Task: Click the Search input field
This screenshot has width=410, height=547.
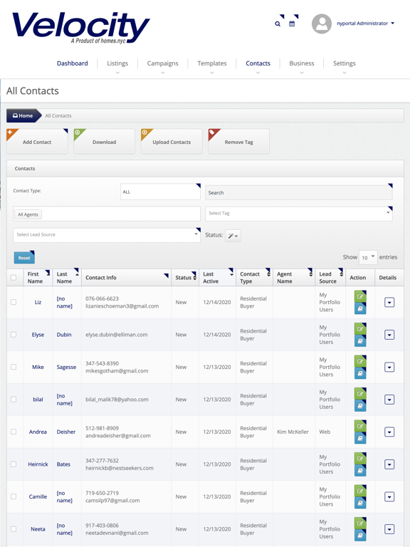Action: point(299,192)
